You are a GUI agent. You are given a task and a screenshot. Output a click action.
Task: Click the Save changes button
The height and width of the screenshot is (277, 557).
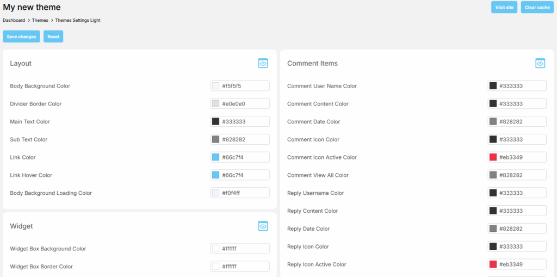[21, 36]
